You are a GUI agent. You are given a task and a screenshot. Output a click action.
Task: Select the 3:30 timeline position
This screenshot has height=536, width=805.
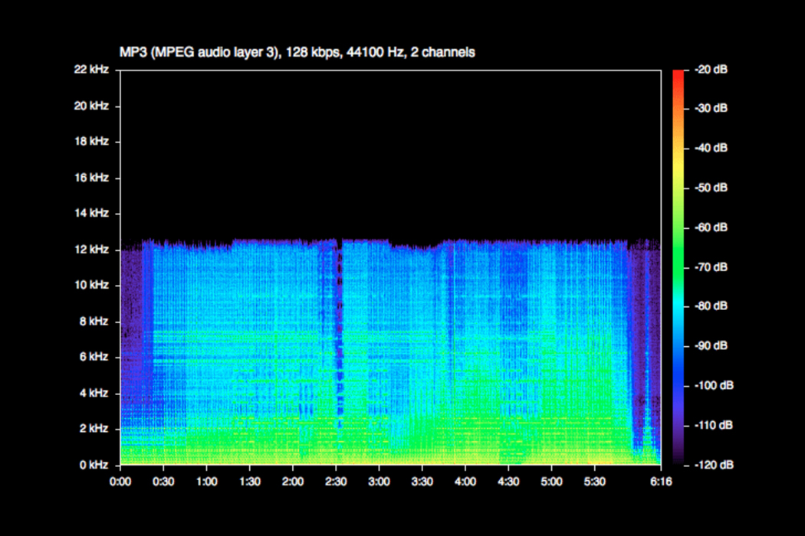[x=421, y=482]
